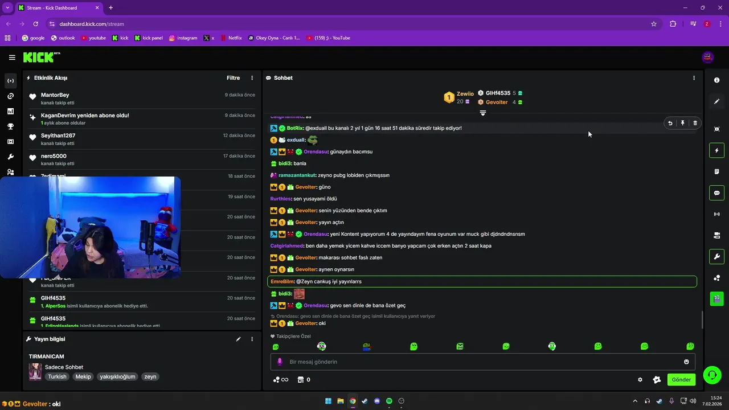Open the analytics chart icon in the sidebar
Image resolution: width=729 pixels, height=410 pixels.
click(10, 112)
